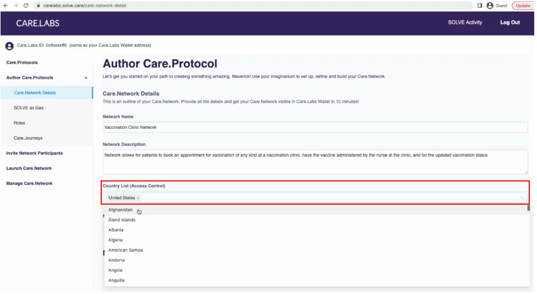Reload the page with the refresh icon

pos(25,6)
